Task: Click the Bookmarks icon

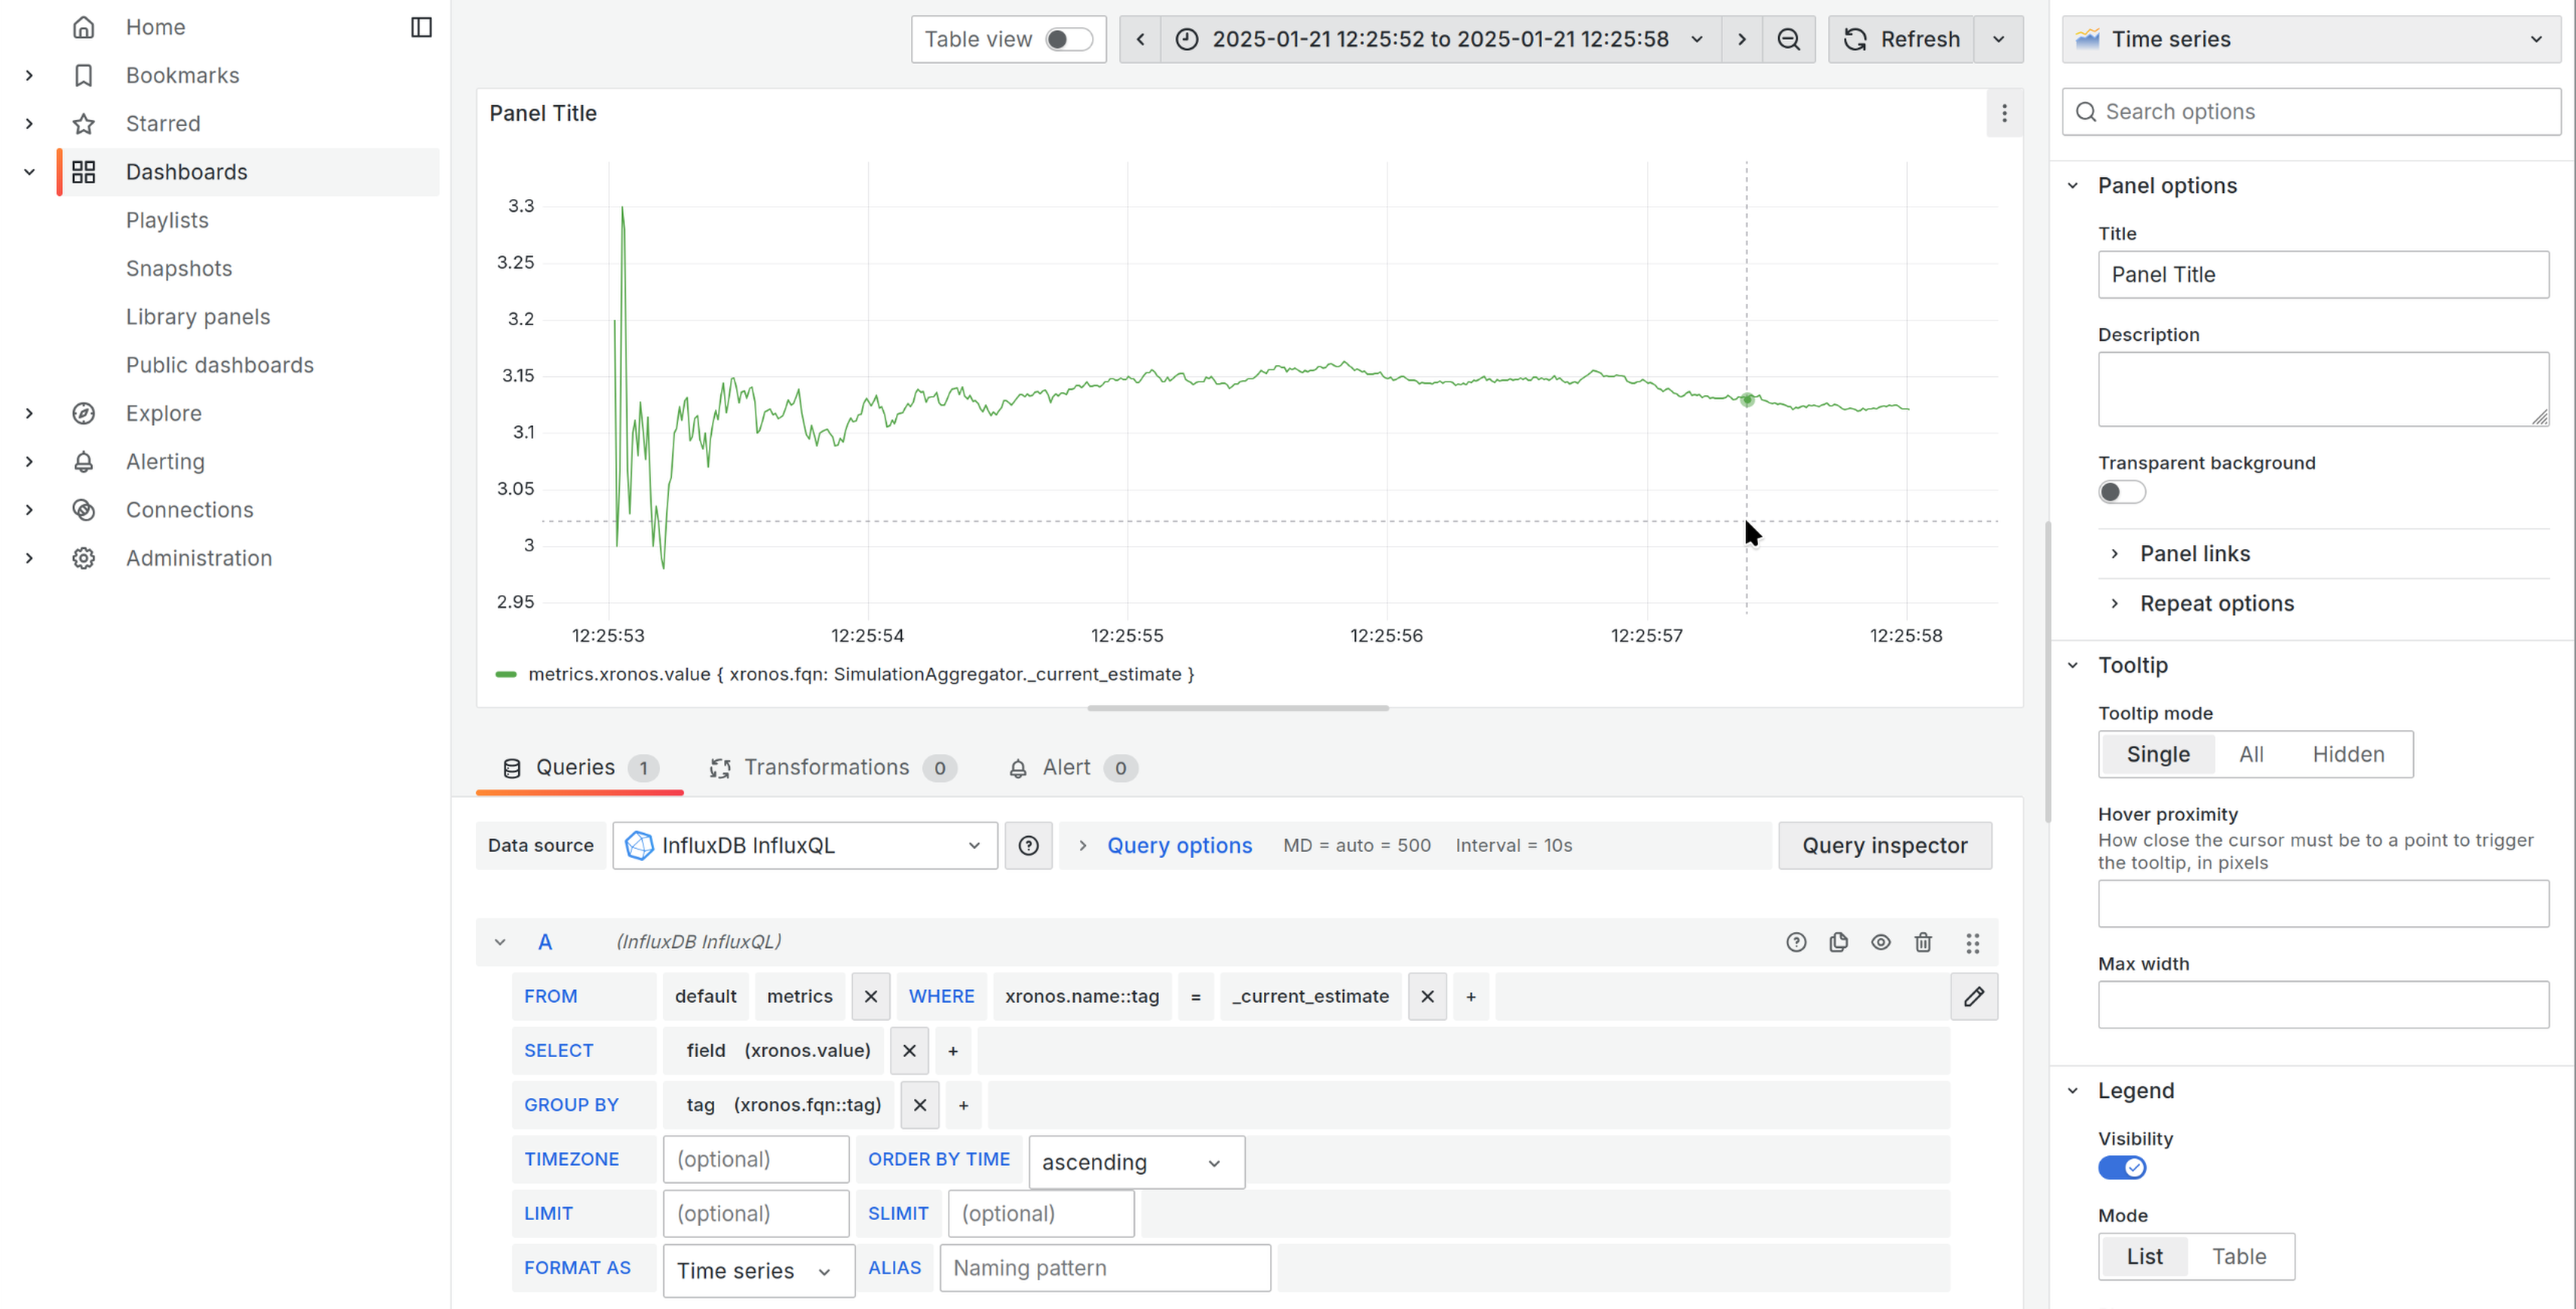Action: [x=84, y=75]
